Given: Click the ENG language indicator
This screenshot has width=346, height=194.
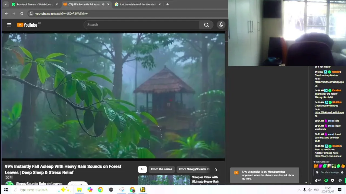Looking at the screenshot, I should coord(316,190).
